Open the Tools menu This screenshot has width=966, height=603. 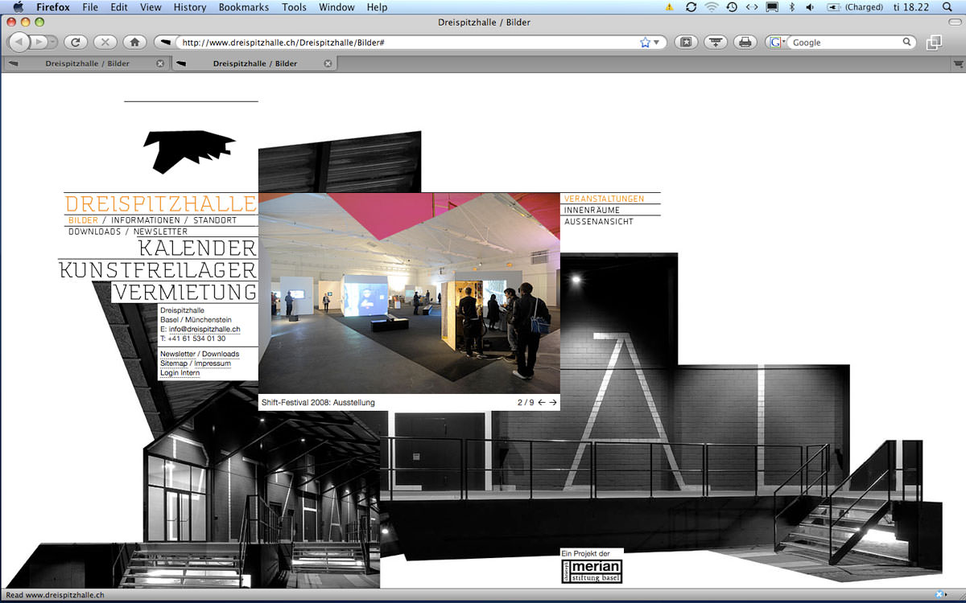(294, 7)
